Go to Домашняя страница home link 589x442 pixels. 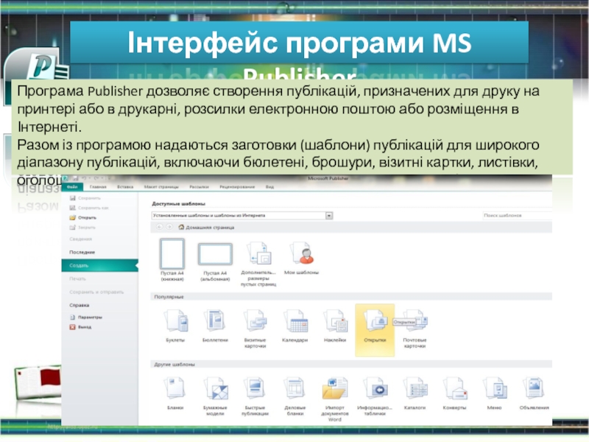click(206, 228)
